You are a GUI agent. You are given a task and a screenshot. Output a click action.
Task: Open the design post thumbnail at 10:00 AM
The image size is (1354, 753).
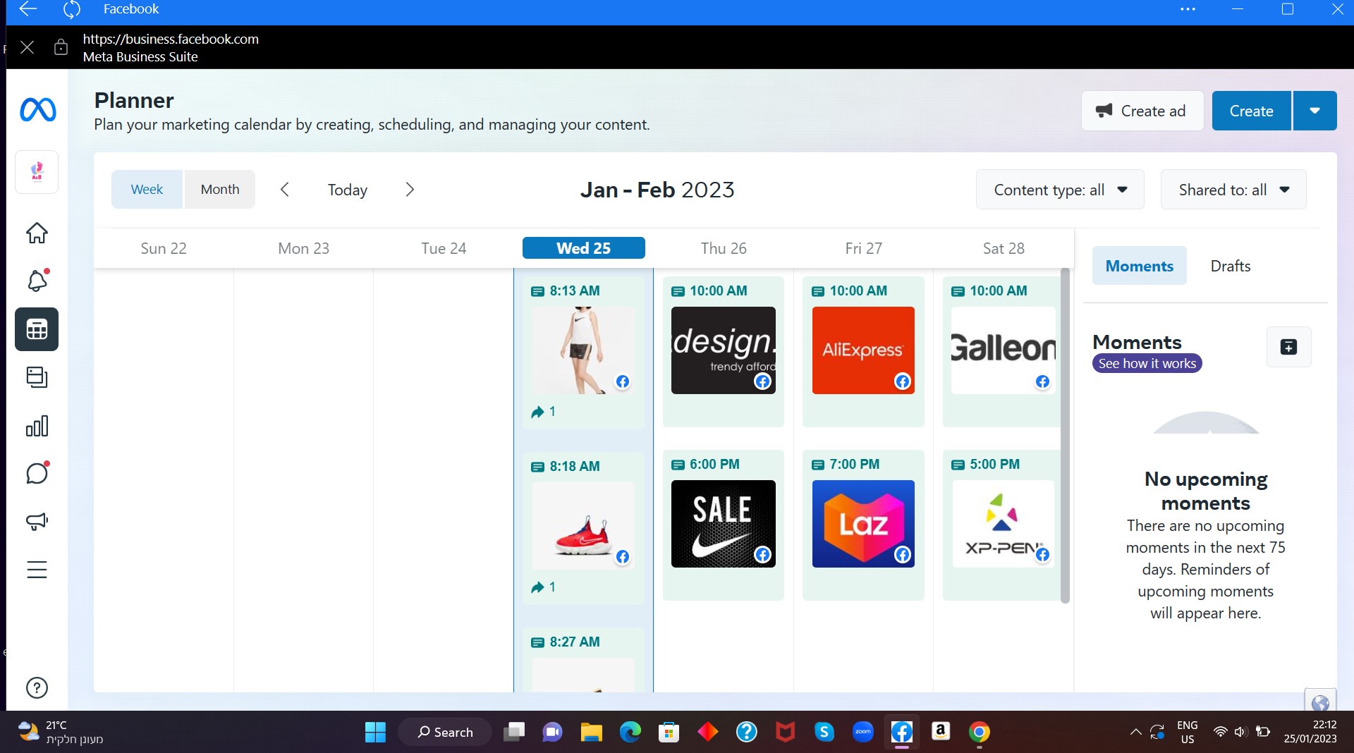pos(724,350)
